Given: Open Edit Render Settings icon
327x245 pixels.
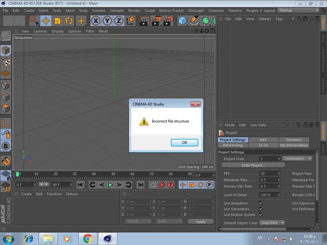Looking at the screenshot, I should click(167, 21).
